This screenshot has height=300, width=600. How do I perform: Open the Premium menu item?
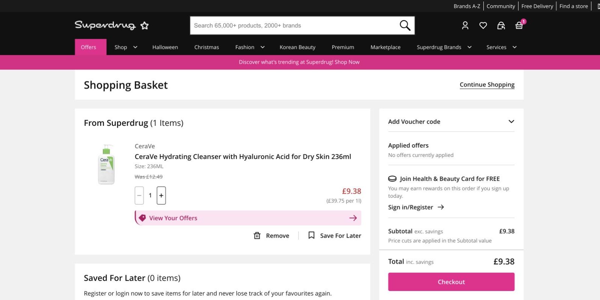[343, 47]
